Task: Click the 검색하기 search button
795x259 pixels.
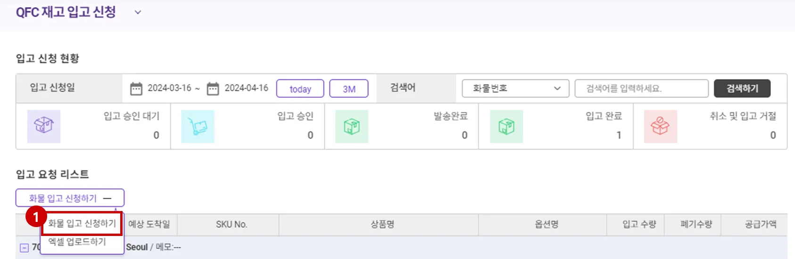Action: point(742,88)
